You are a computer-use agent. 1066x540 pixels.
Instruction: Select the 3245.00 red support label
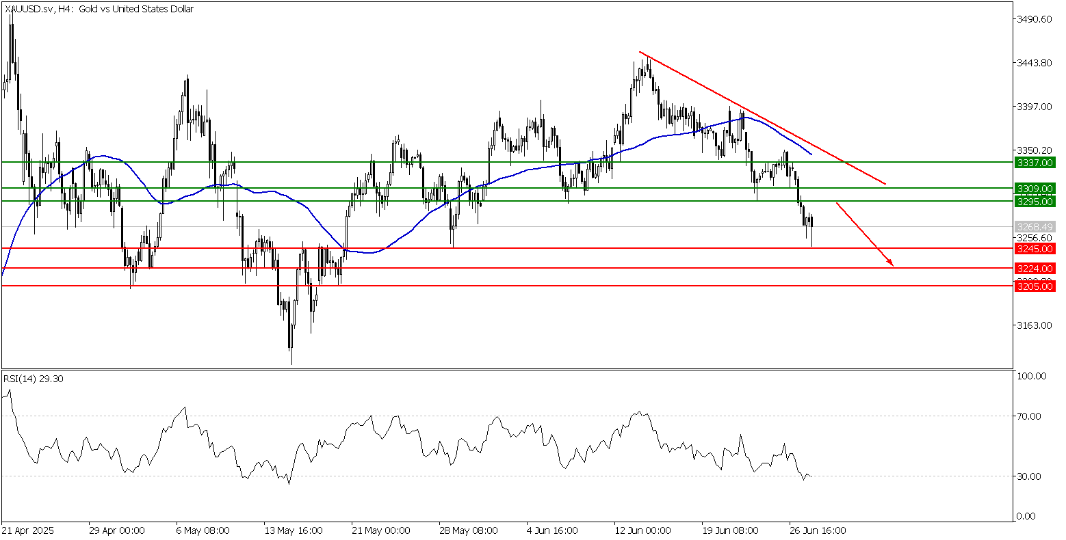1035,249
